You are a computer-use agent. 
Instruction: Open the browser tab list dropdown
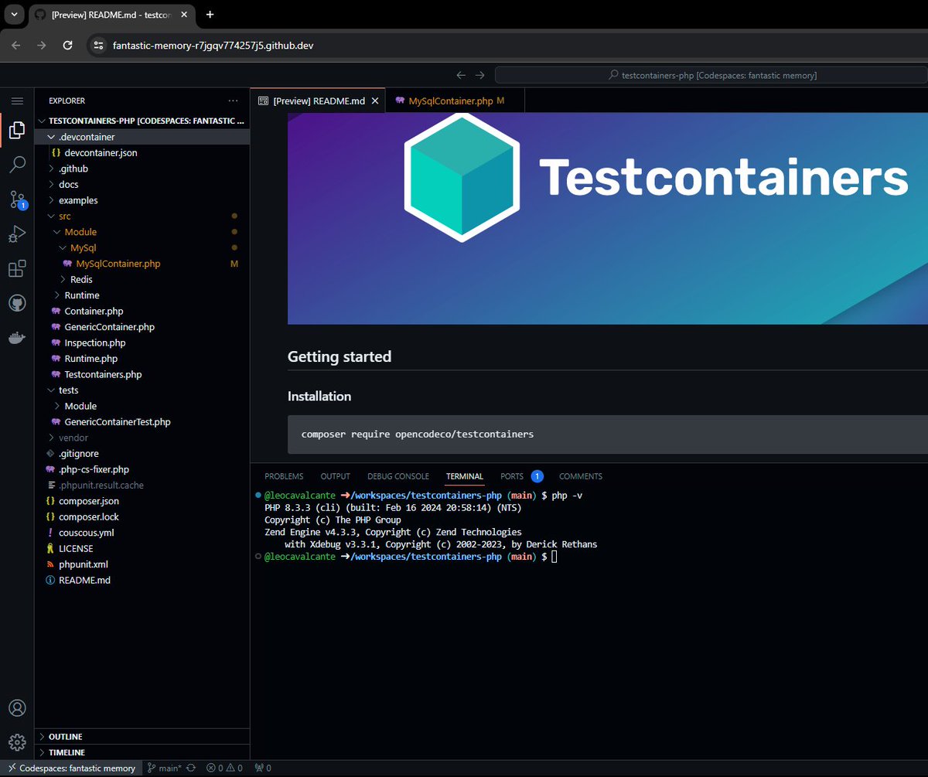13,15
